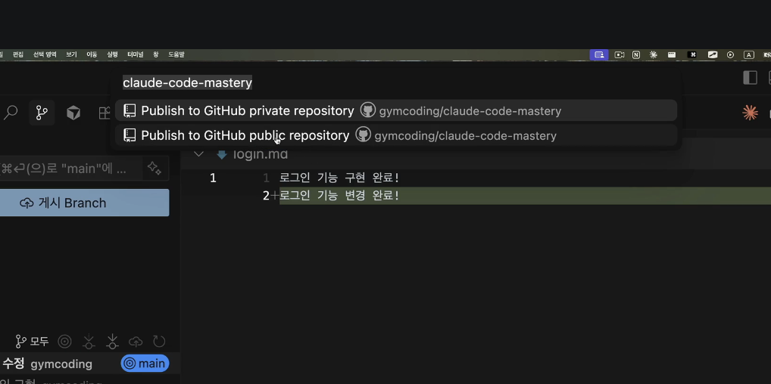This screenshot has width=771, height=384.
Task: Click the blue arrow markdown file icon
Action: tap(222, 154)
